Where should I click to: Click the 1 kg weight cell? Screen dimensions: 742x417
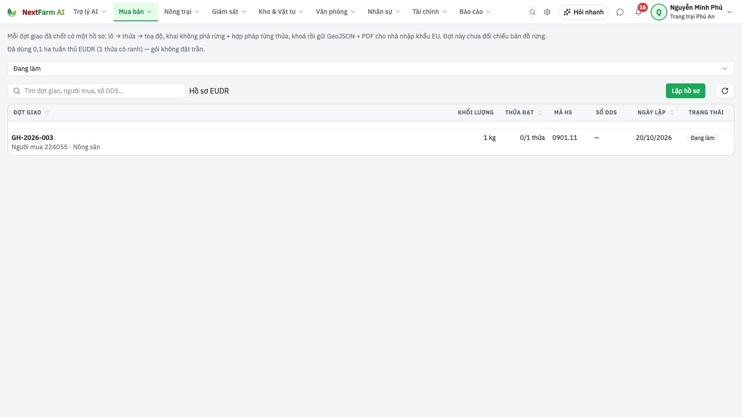point(490,138)
